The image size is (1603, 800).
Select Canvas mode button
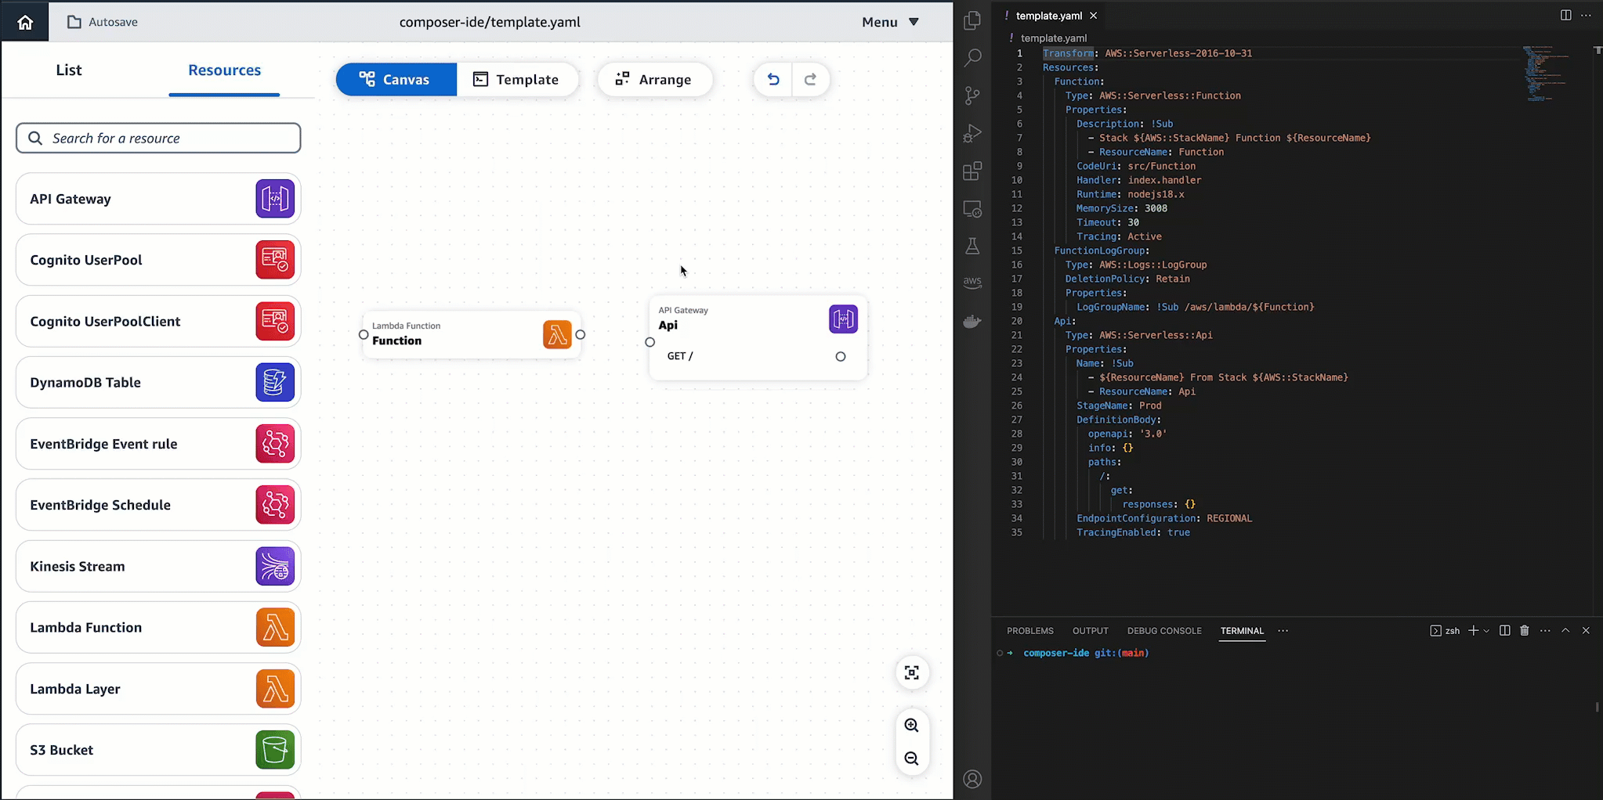(x=396, y=79)
